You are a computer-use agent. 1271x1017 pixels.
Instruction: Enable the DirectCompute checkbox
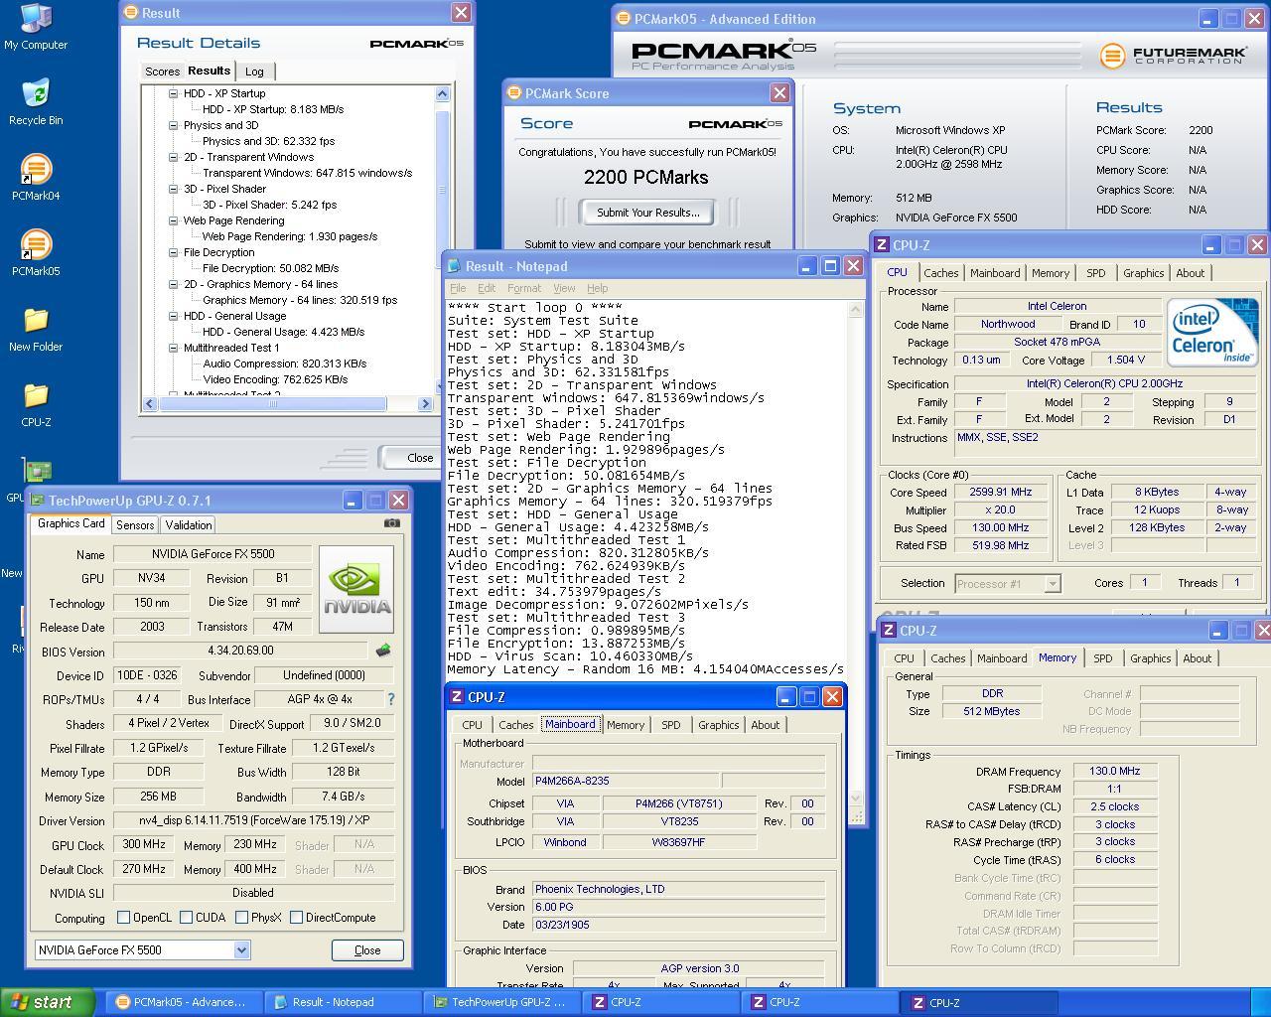tap(296, 918)
